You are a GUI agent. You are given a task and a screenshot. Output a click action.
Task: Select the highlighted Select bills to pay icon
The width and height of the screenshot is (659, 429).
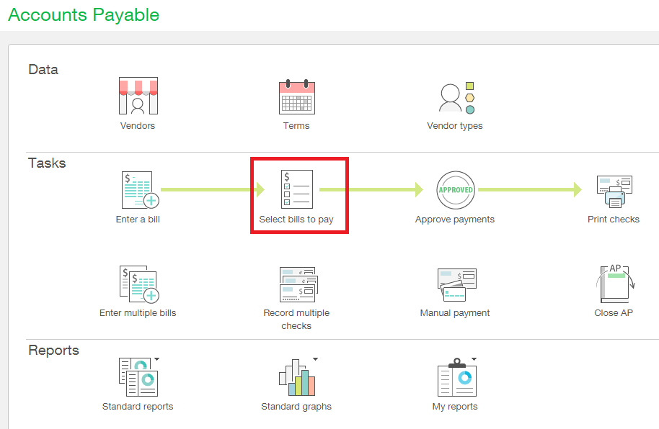pyautogui.click(x=296, y=189)
